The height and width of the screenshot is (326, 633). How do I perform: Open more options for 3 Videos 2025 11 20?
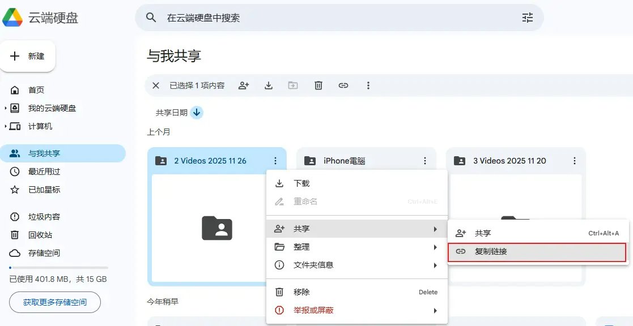pos(575,161)
